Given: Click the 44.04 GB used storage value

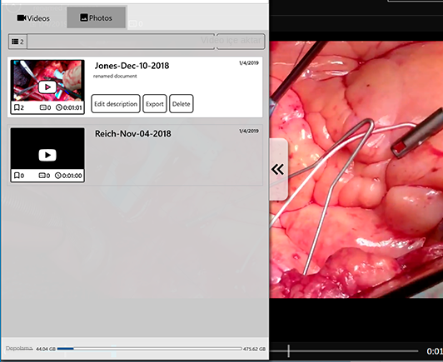Looking at the screenshot, I should tap(46, 349).
